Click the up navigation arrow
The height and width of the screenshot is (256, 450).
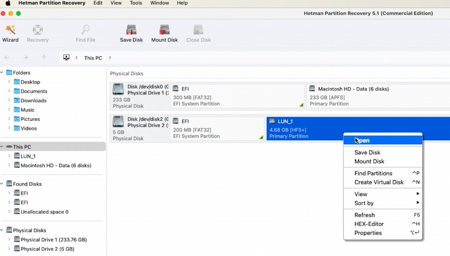44,57
